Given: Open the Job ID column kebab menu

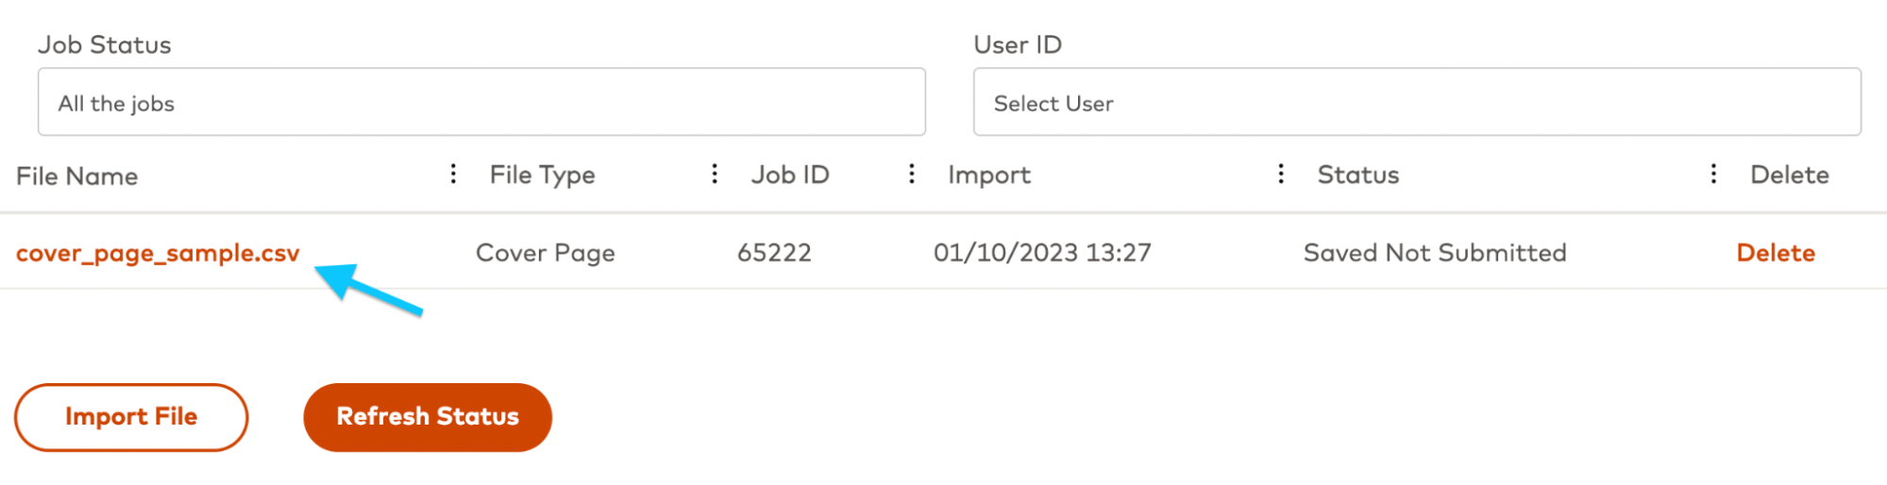Looking at the screenshot, I should point(911,174).
